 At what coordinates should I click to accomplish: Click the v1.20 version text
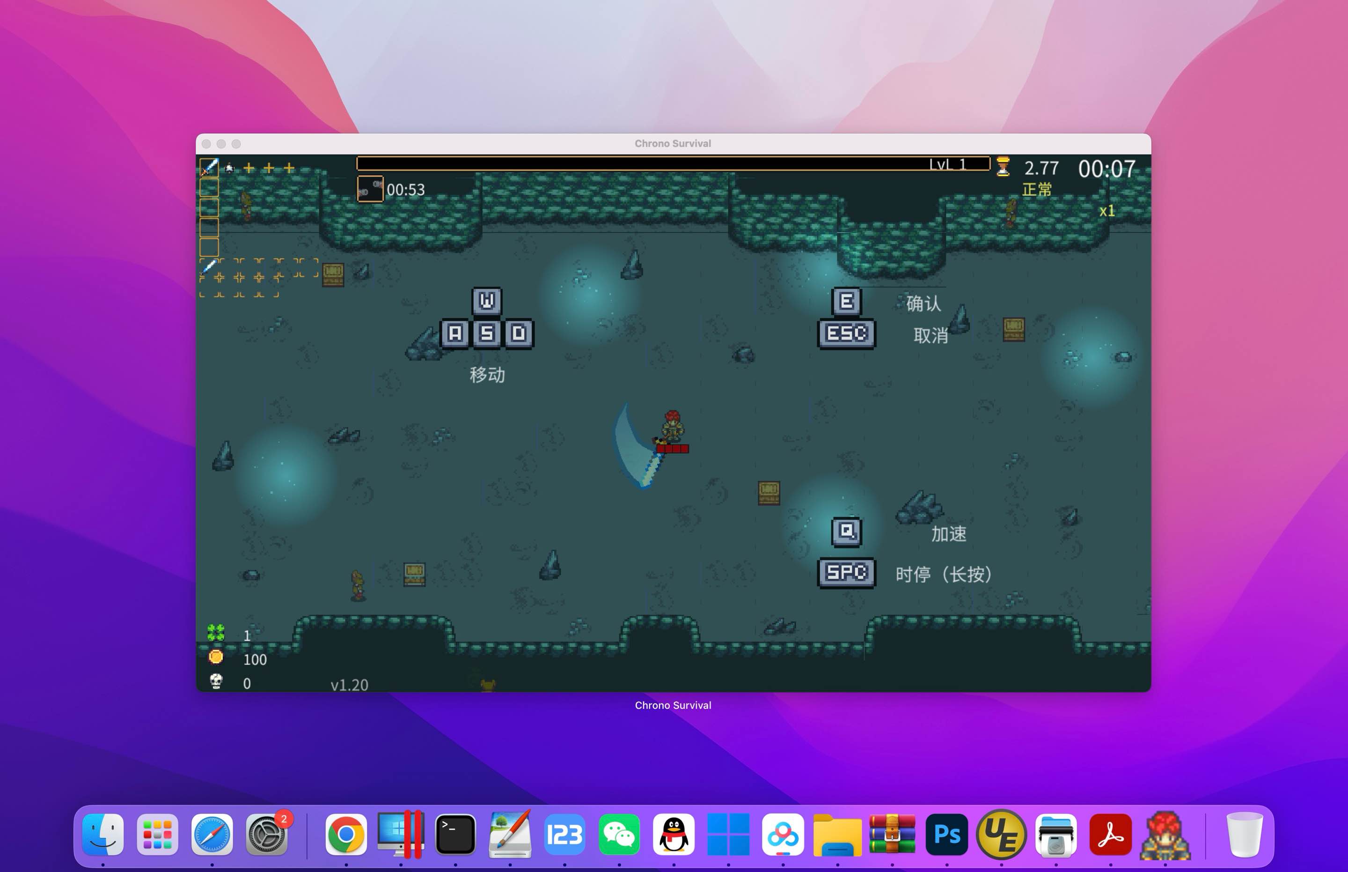[349, 685]
